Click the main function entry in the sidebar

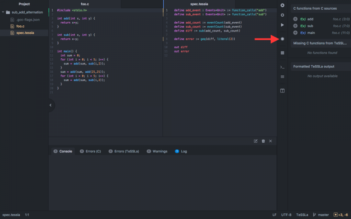coord(311,33)
